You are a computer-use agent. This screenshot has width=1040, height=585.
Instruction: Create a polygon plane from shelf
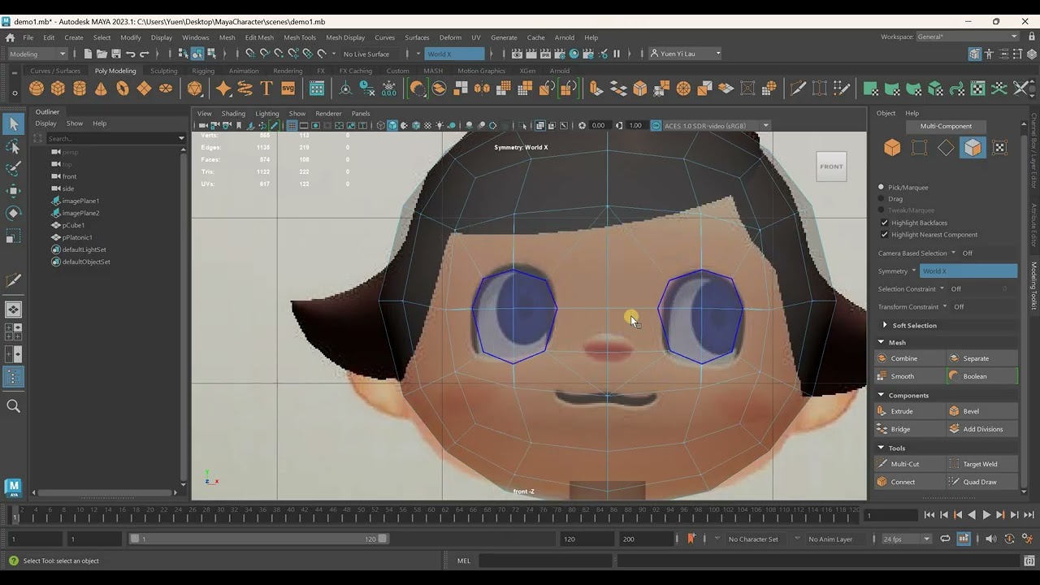144,89
